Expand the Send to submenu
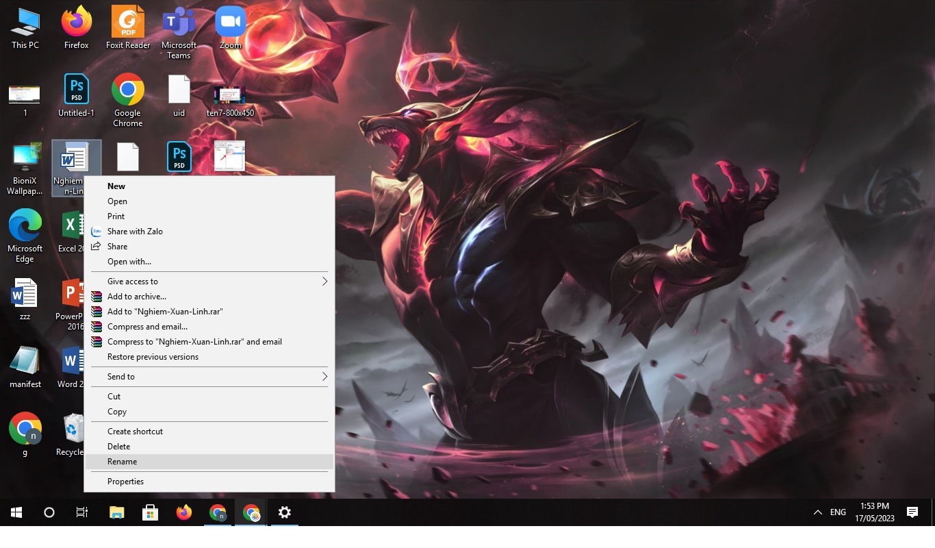This screenshot has width=935, height=548. pos(209,377)
